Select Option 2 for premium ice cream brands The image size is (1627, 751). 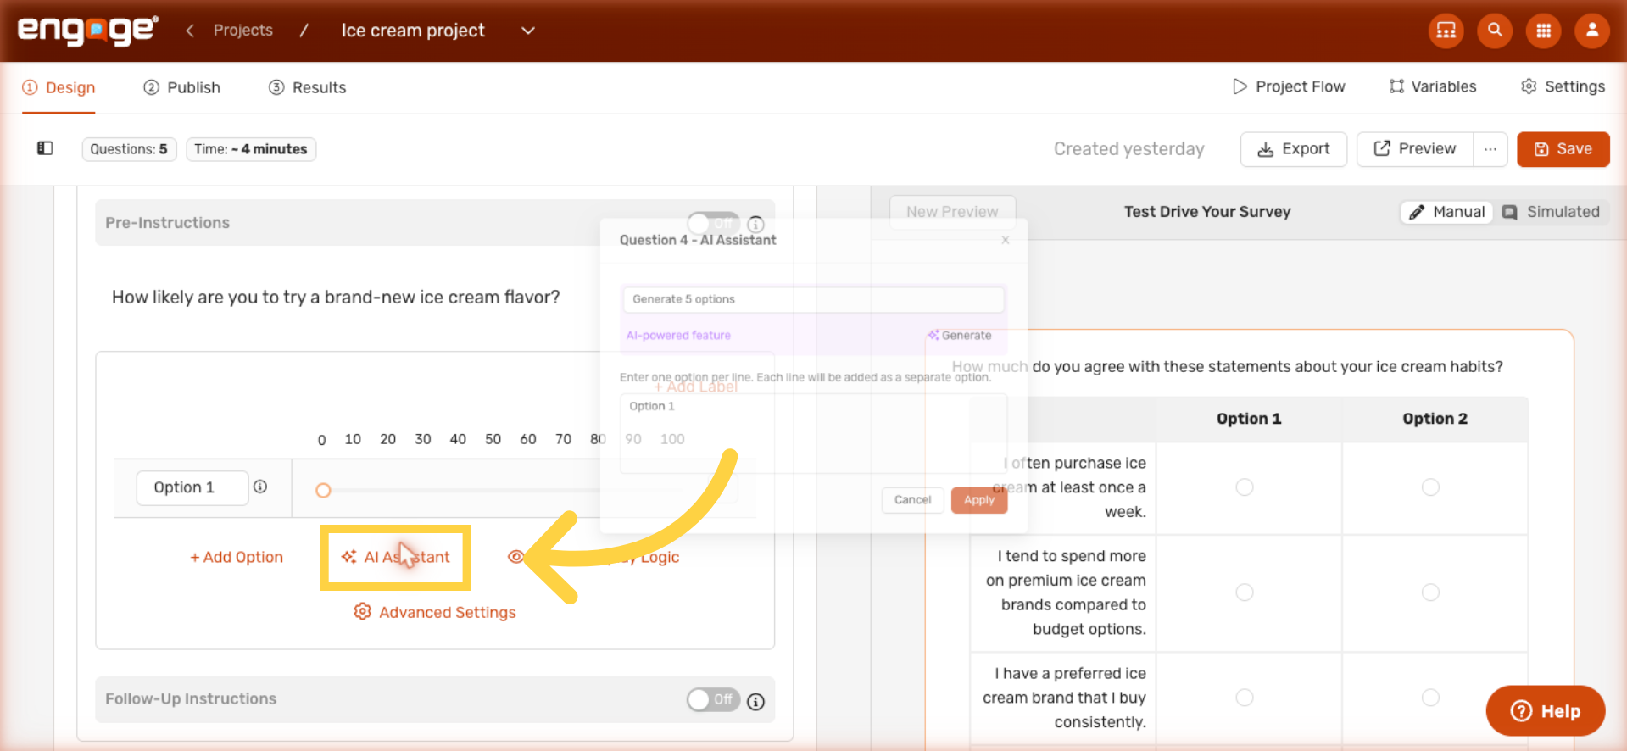(1430, 592)
